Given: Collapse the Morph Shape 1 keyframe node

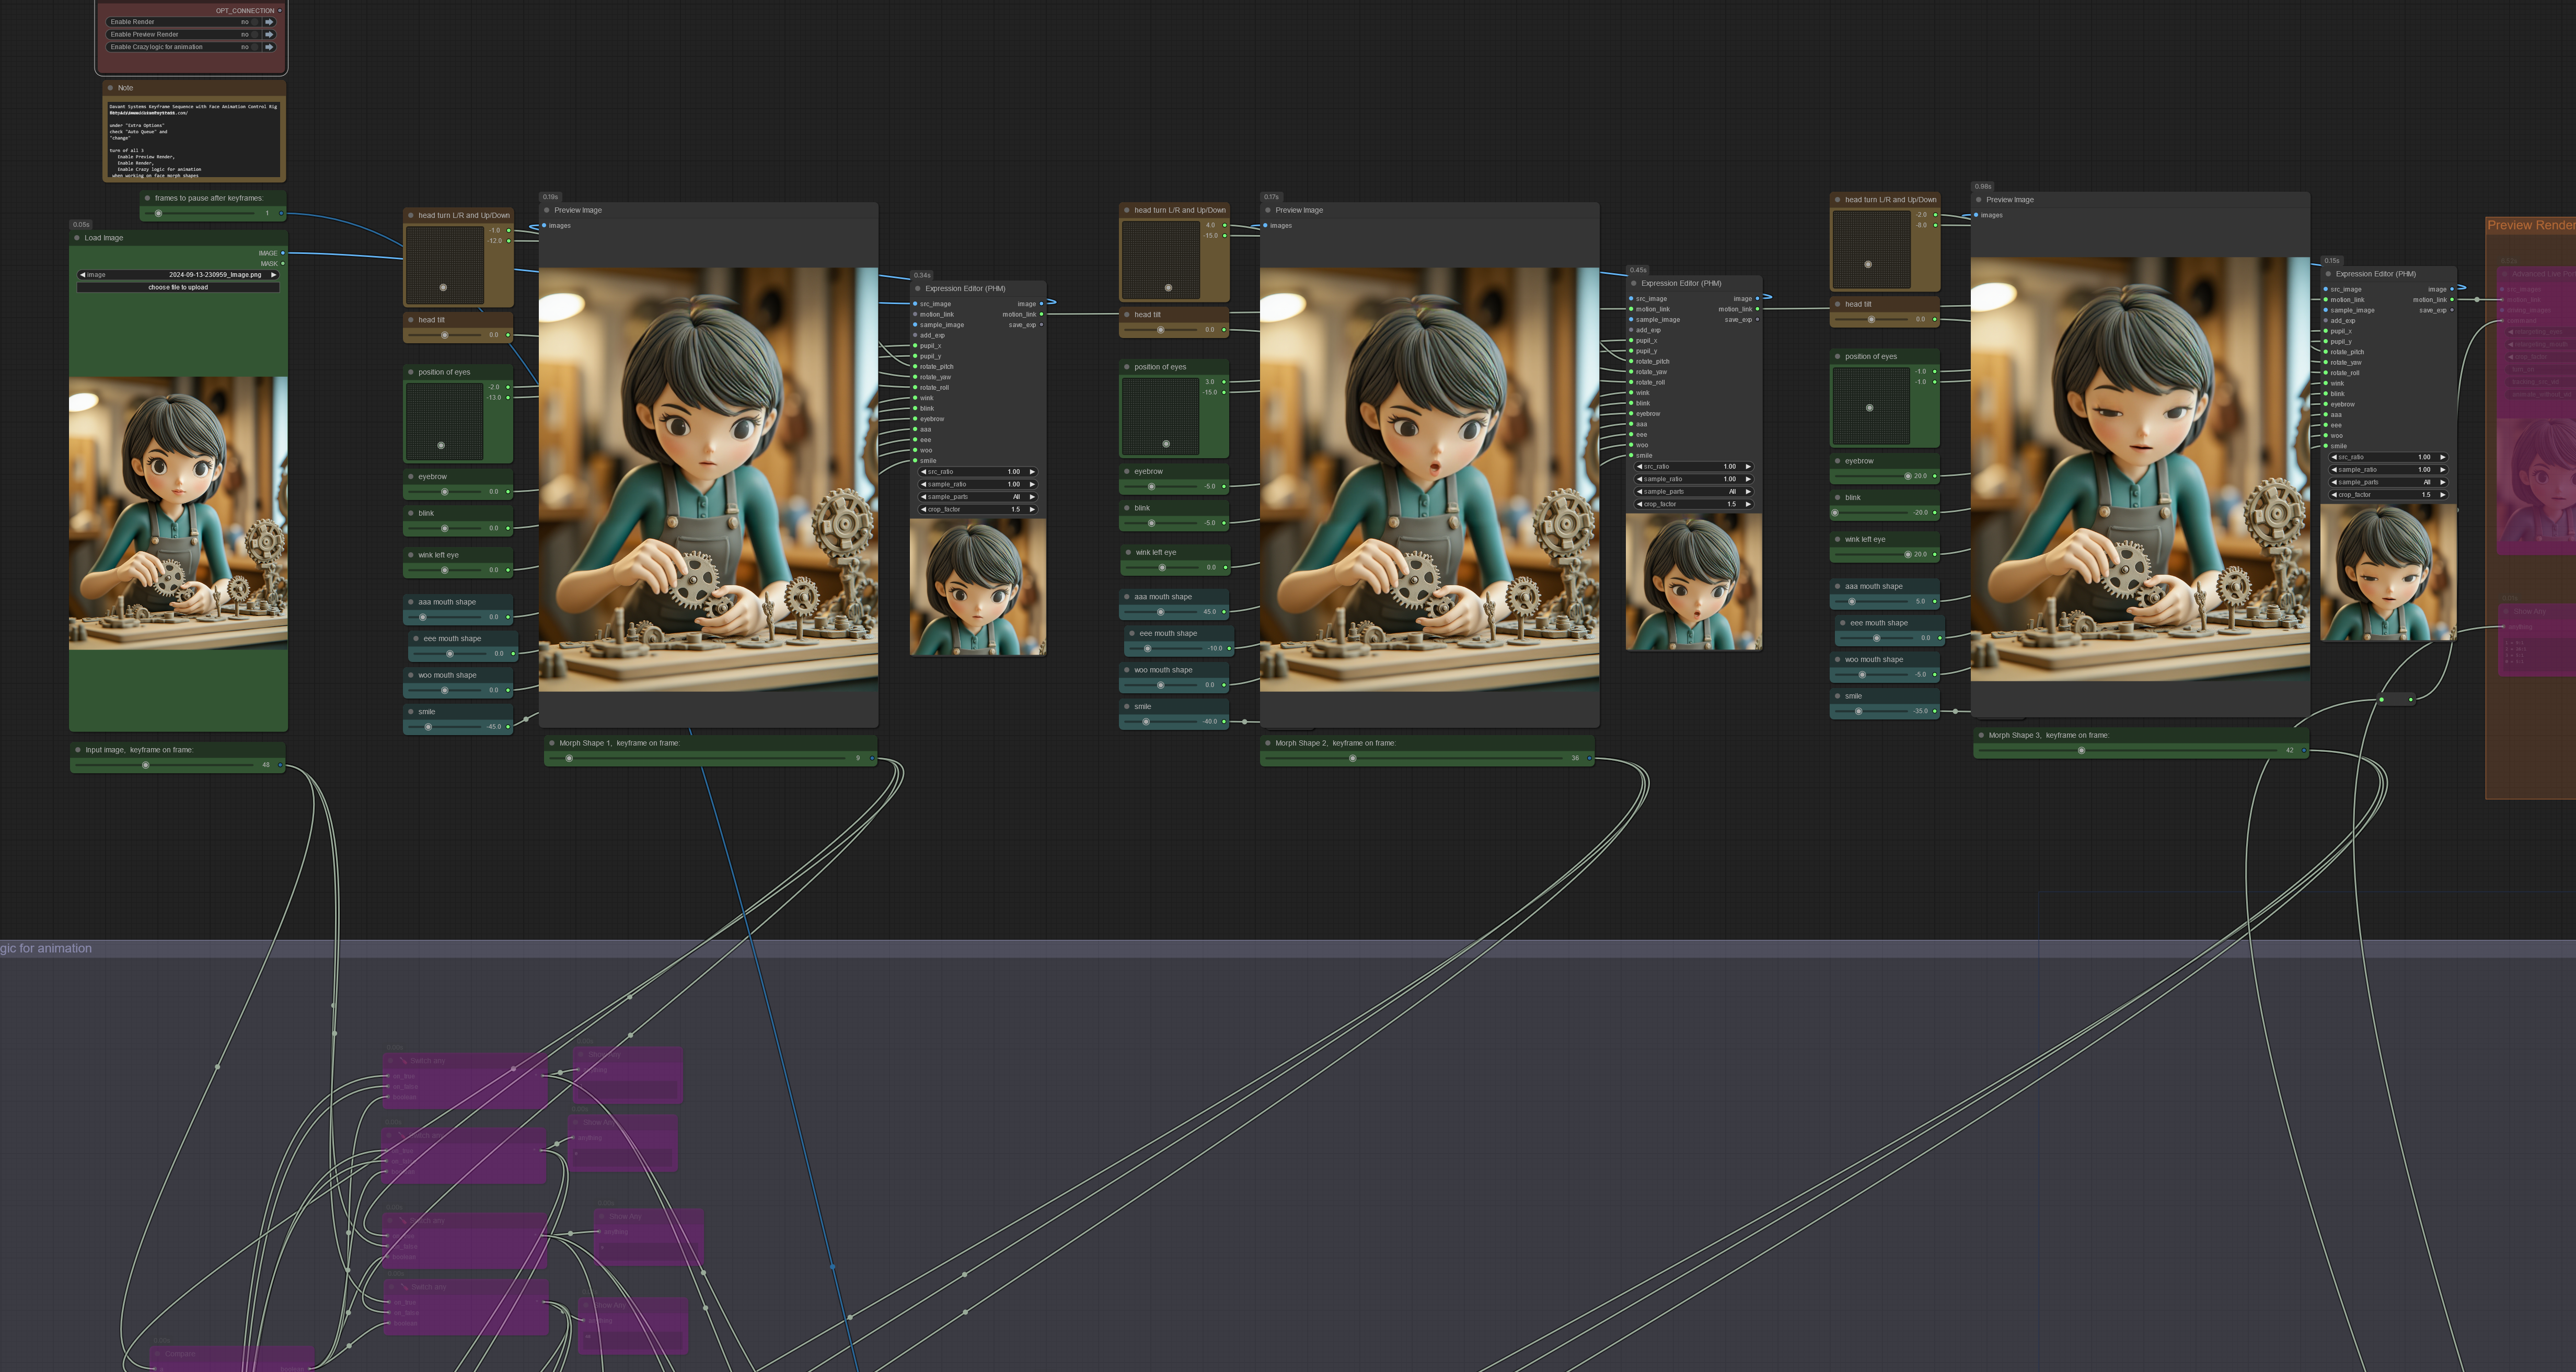Looking at the screenshot, I should 552,743.
